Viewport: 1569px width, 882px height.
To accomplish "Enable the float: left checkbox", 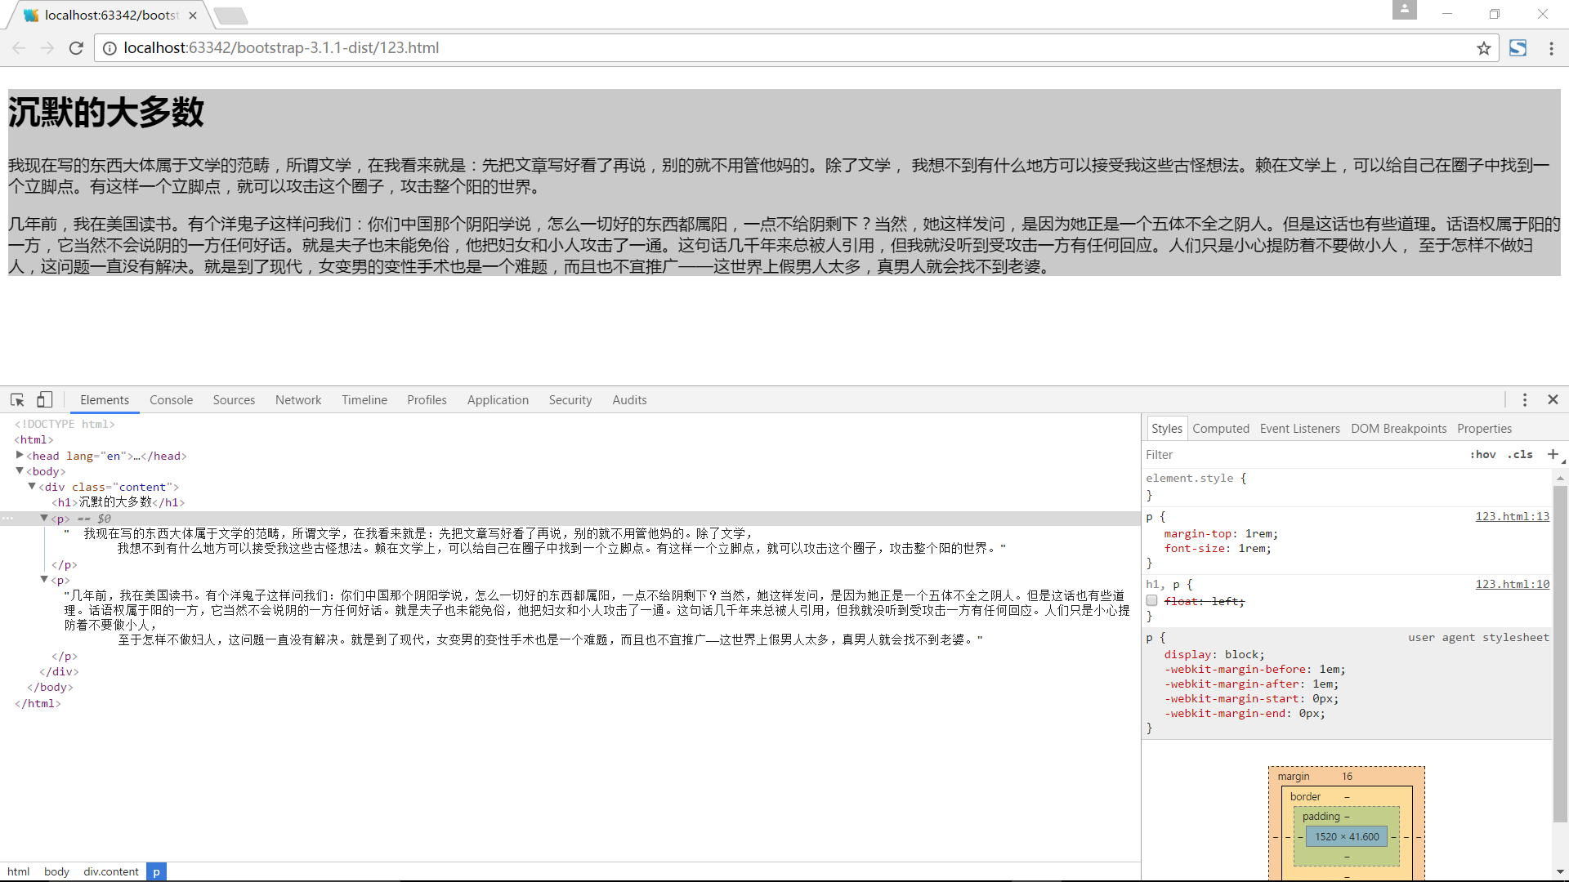I will 1151,601.
